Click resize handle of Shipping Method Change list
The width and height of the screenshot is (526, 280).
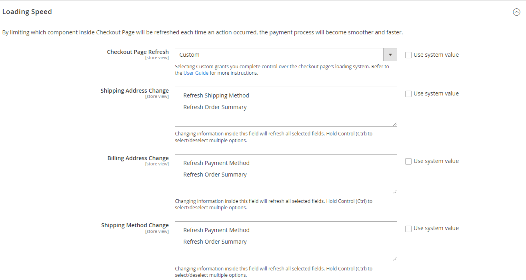pyautogui.click(x=395, y=259)
